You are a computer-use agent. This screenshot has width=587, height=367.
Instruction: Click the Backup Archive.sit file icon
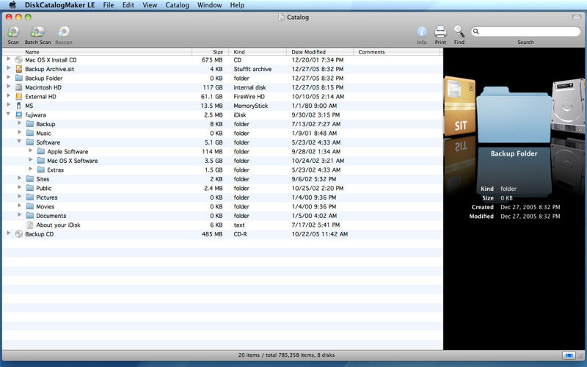coord(19,69)
